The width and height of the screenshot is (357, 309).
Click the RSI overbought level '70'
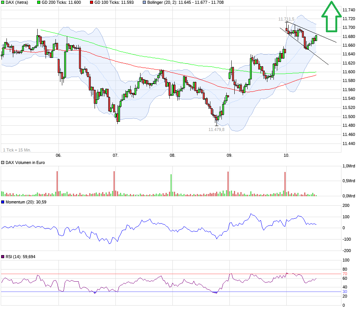[x=345, y=274]
